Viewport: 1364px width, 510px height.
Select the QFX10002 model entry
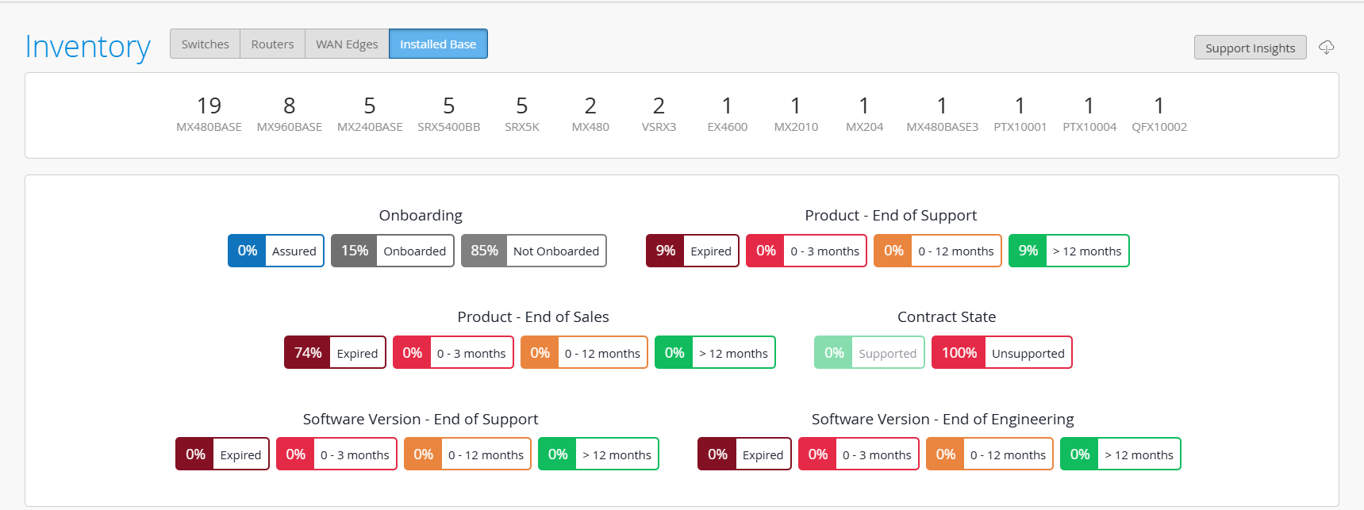tap(1158, 114)
